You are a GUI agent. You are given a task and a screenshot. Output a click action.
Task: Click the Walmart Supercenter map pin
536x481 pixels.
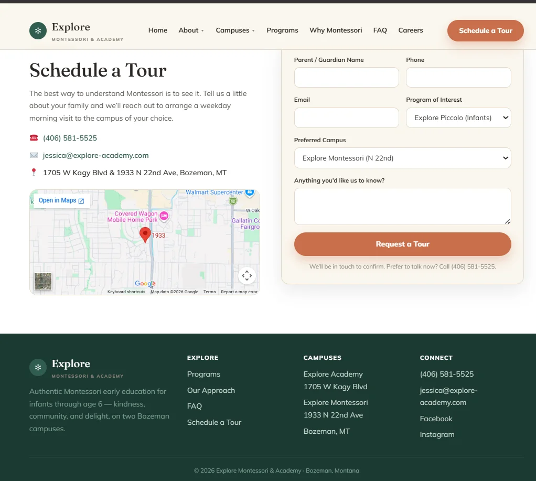250,193
